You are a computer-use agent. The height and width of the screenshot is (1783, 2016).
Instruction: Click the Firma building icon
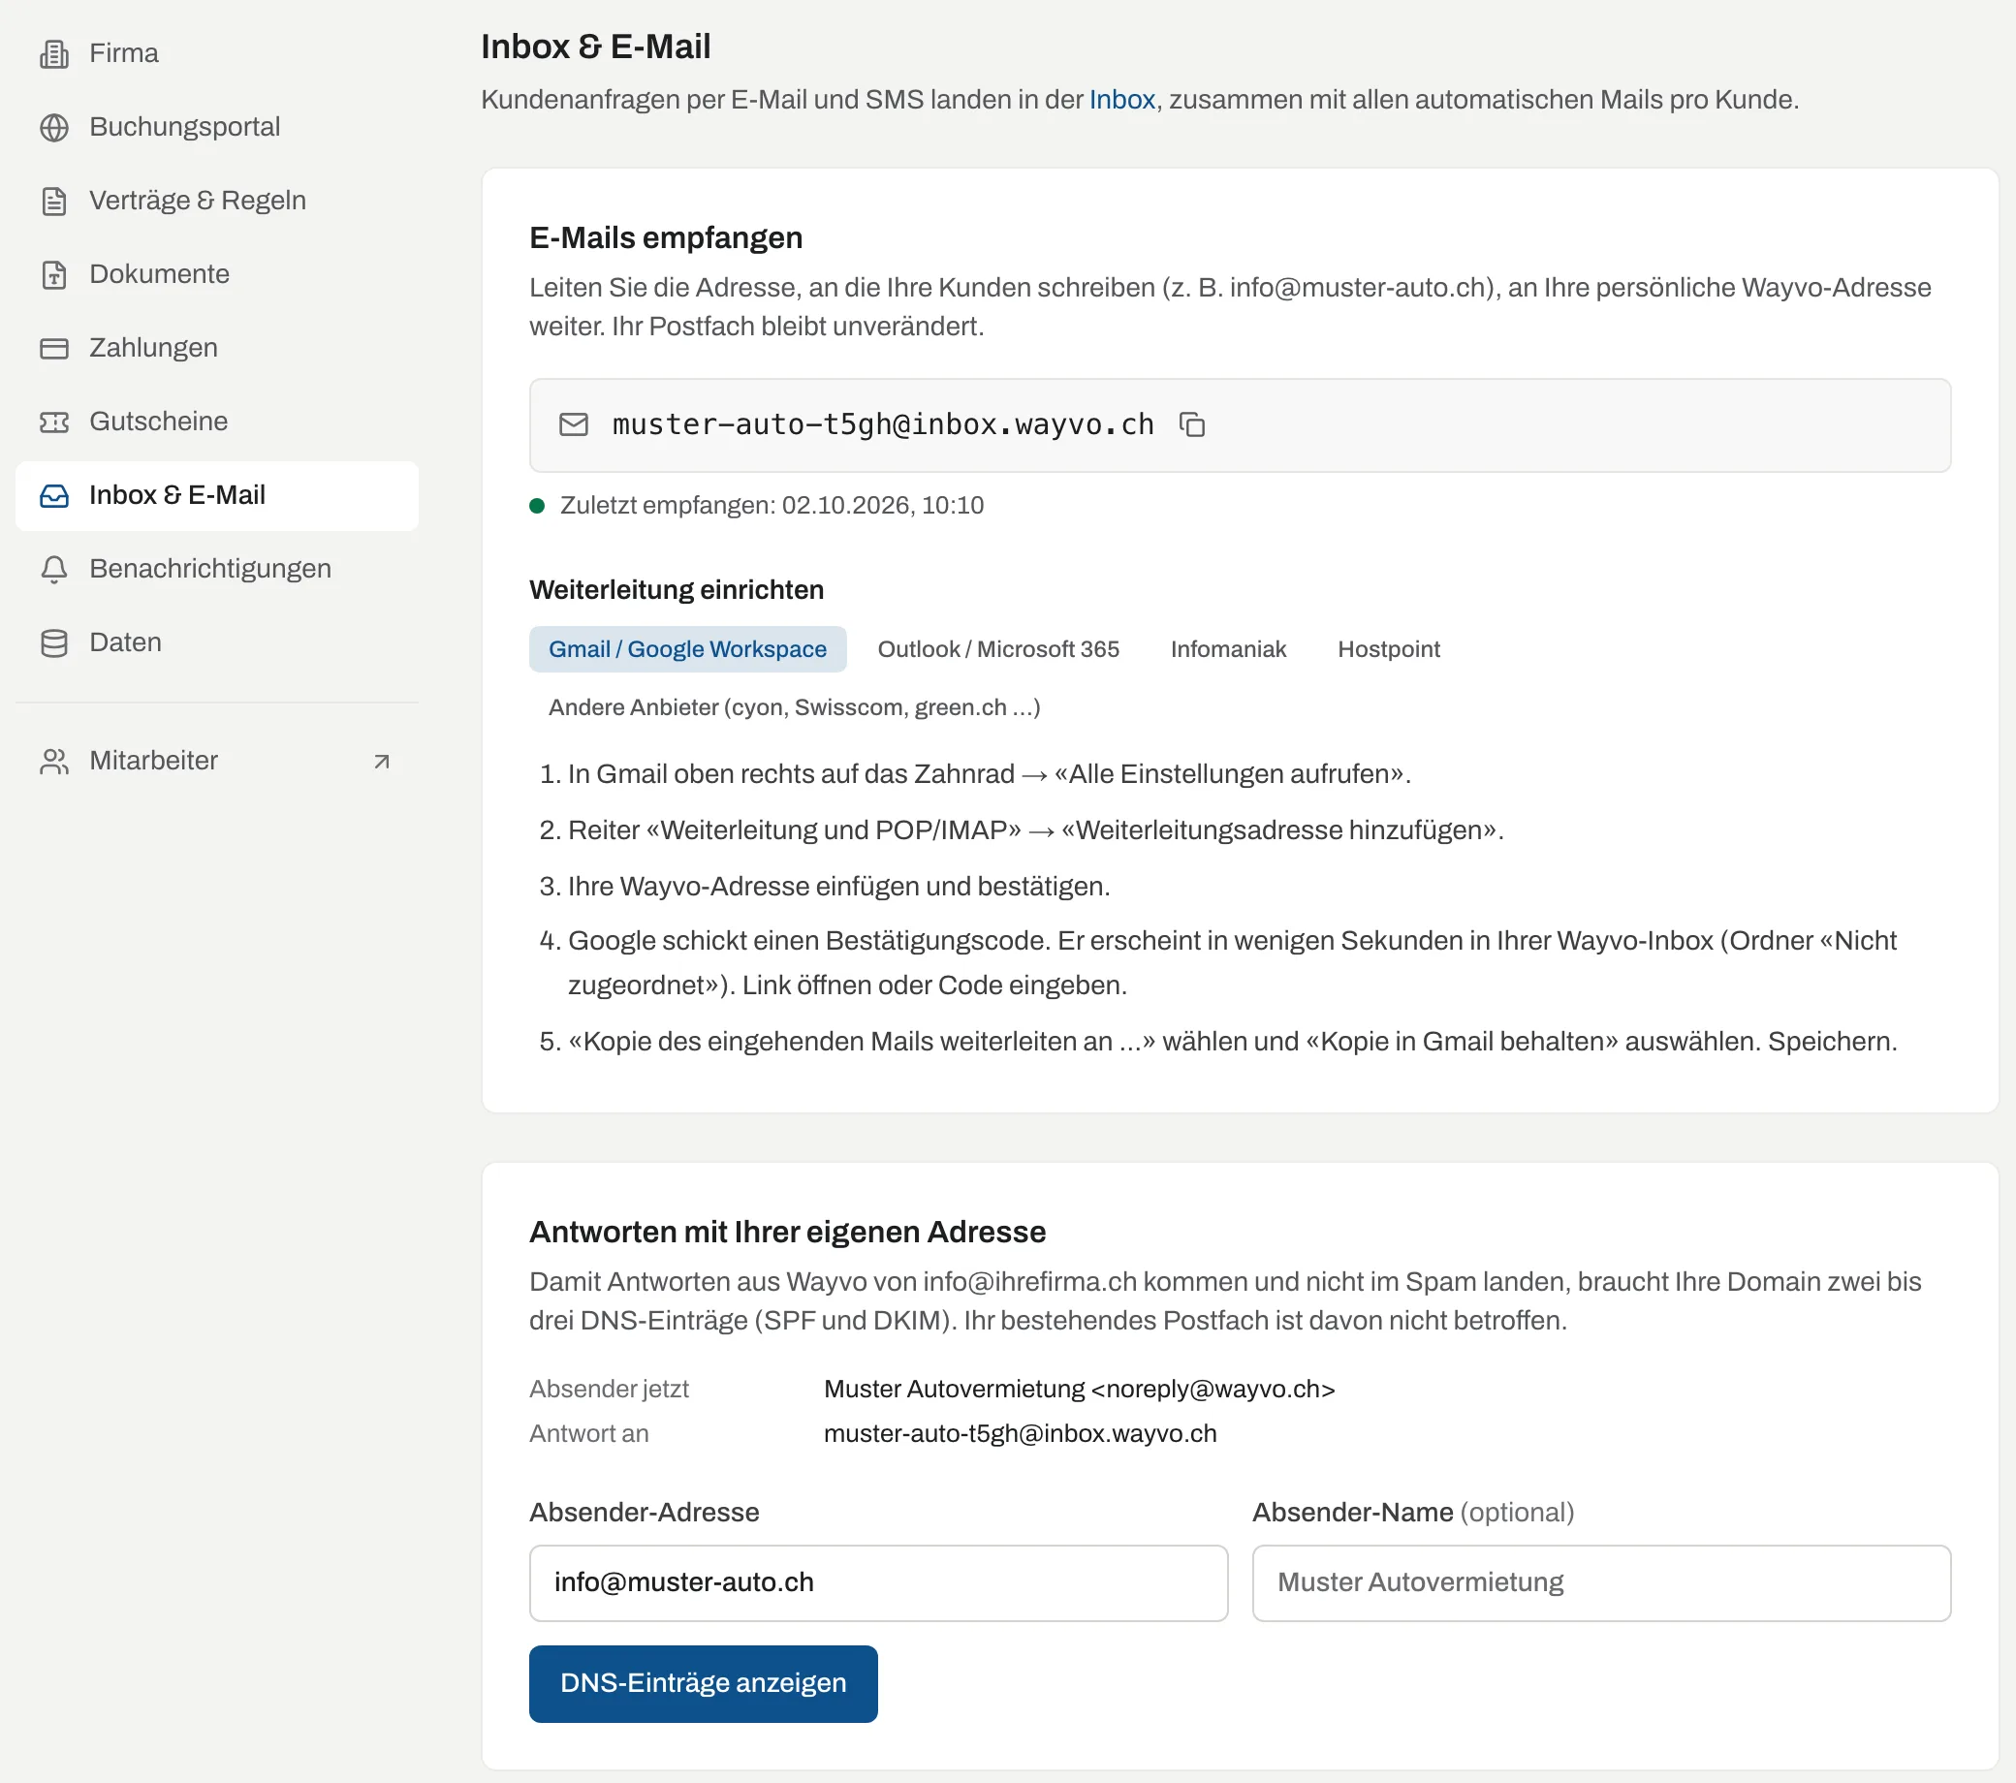(54, 53)
